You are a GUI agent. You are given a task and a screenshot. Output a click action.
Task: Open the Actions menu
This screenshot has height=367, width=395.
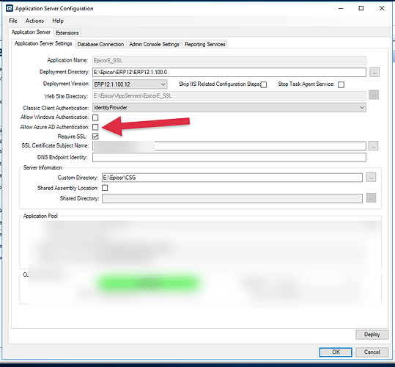[x=34, y=21]
